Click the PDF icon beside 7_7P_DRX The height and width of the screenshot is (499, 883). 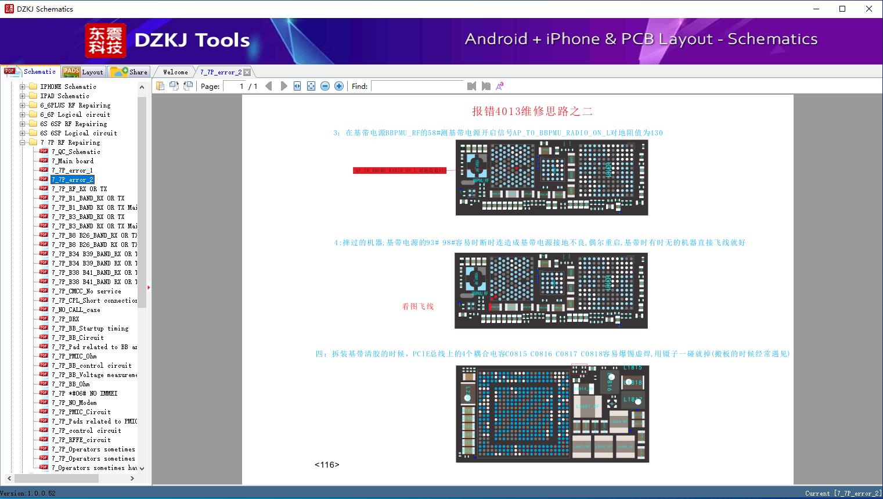(x=44, y=319)
